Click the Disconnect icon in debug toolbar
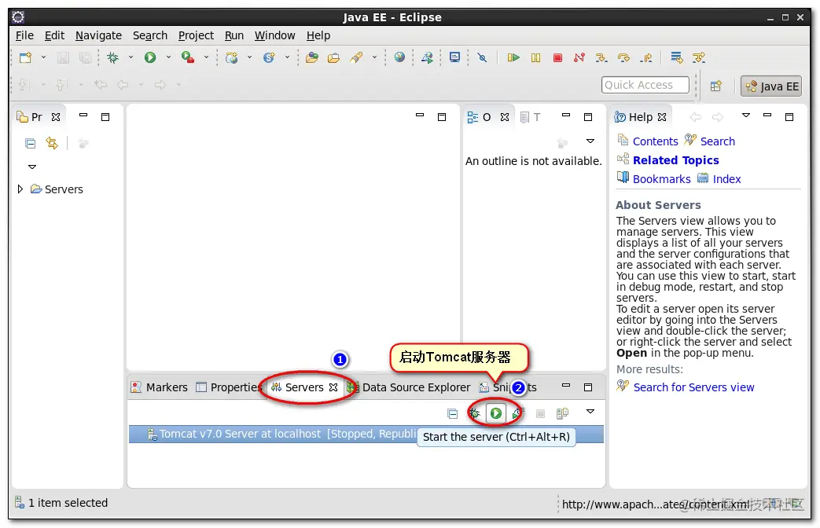The image size is (820, 528). [579, 57]
